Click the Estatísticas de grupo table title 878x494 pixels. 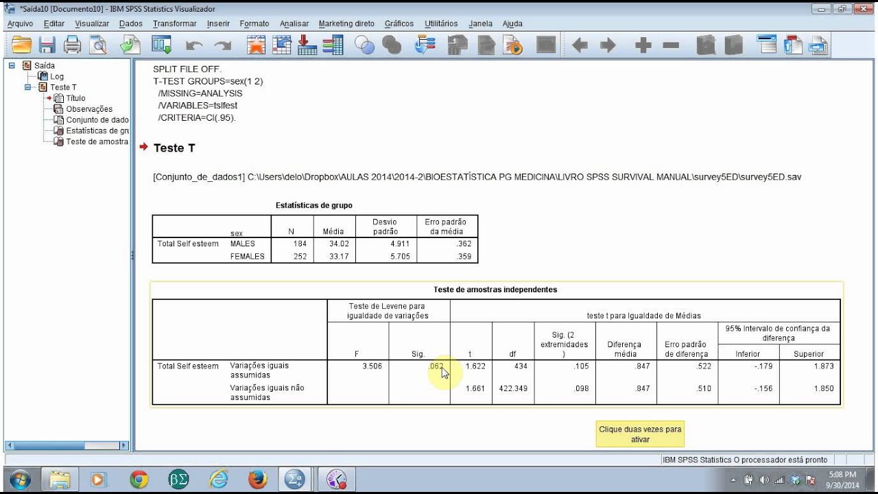point(314,205)
